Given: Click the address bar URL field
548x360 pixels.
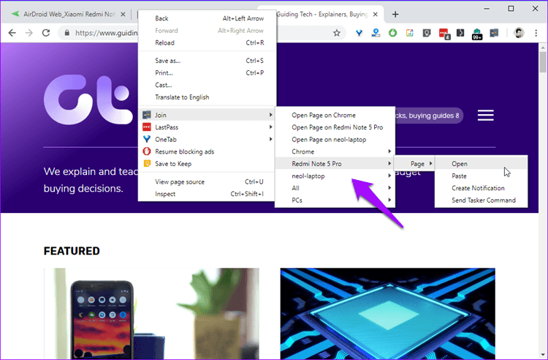Looking at the screenshot, I should click(107, 33).
